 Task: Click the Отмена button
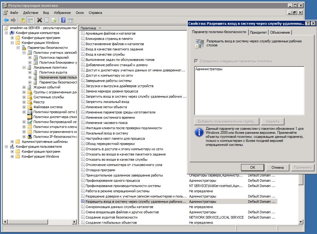[x=277, y=168]
